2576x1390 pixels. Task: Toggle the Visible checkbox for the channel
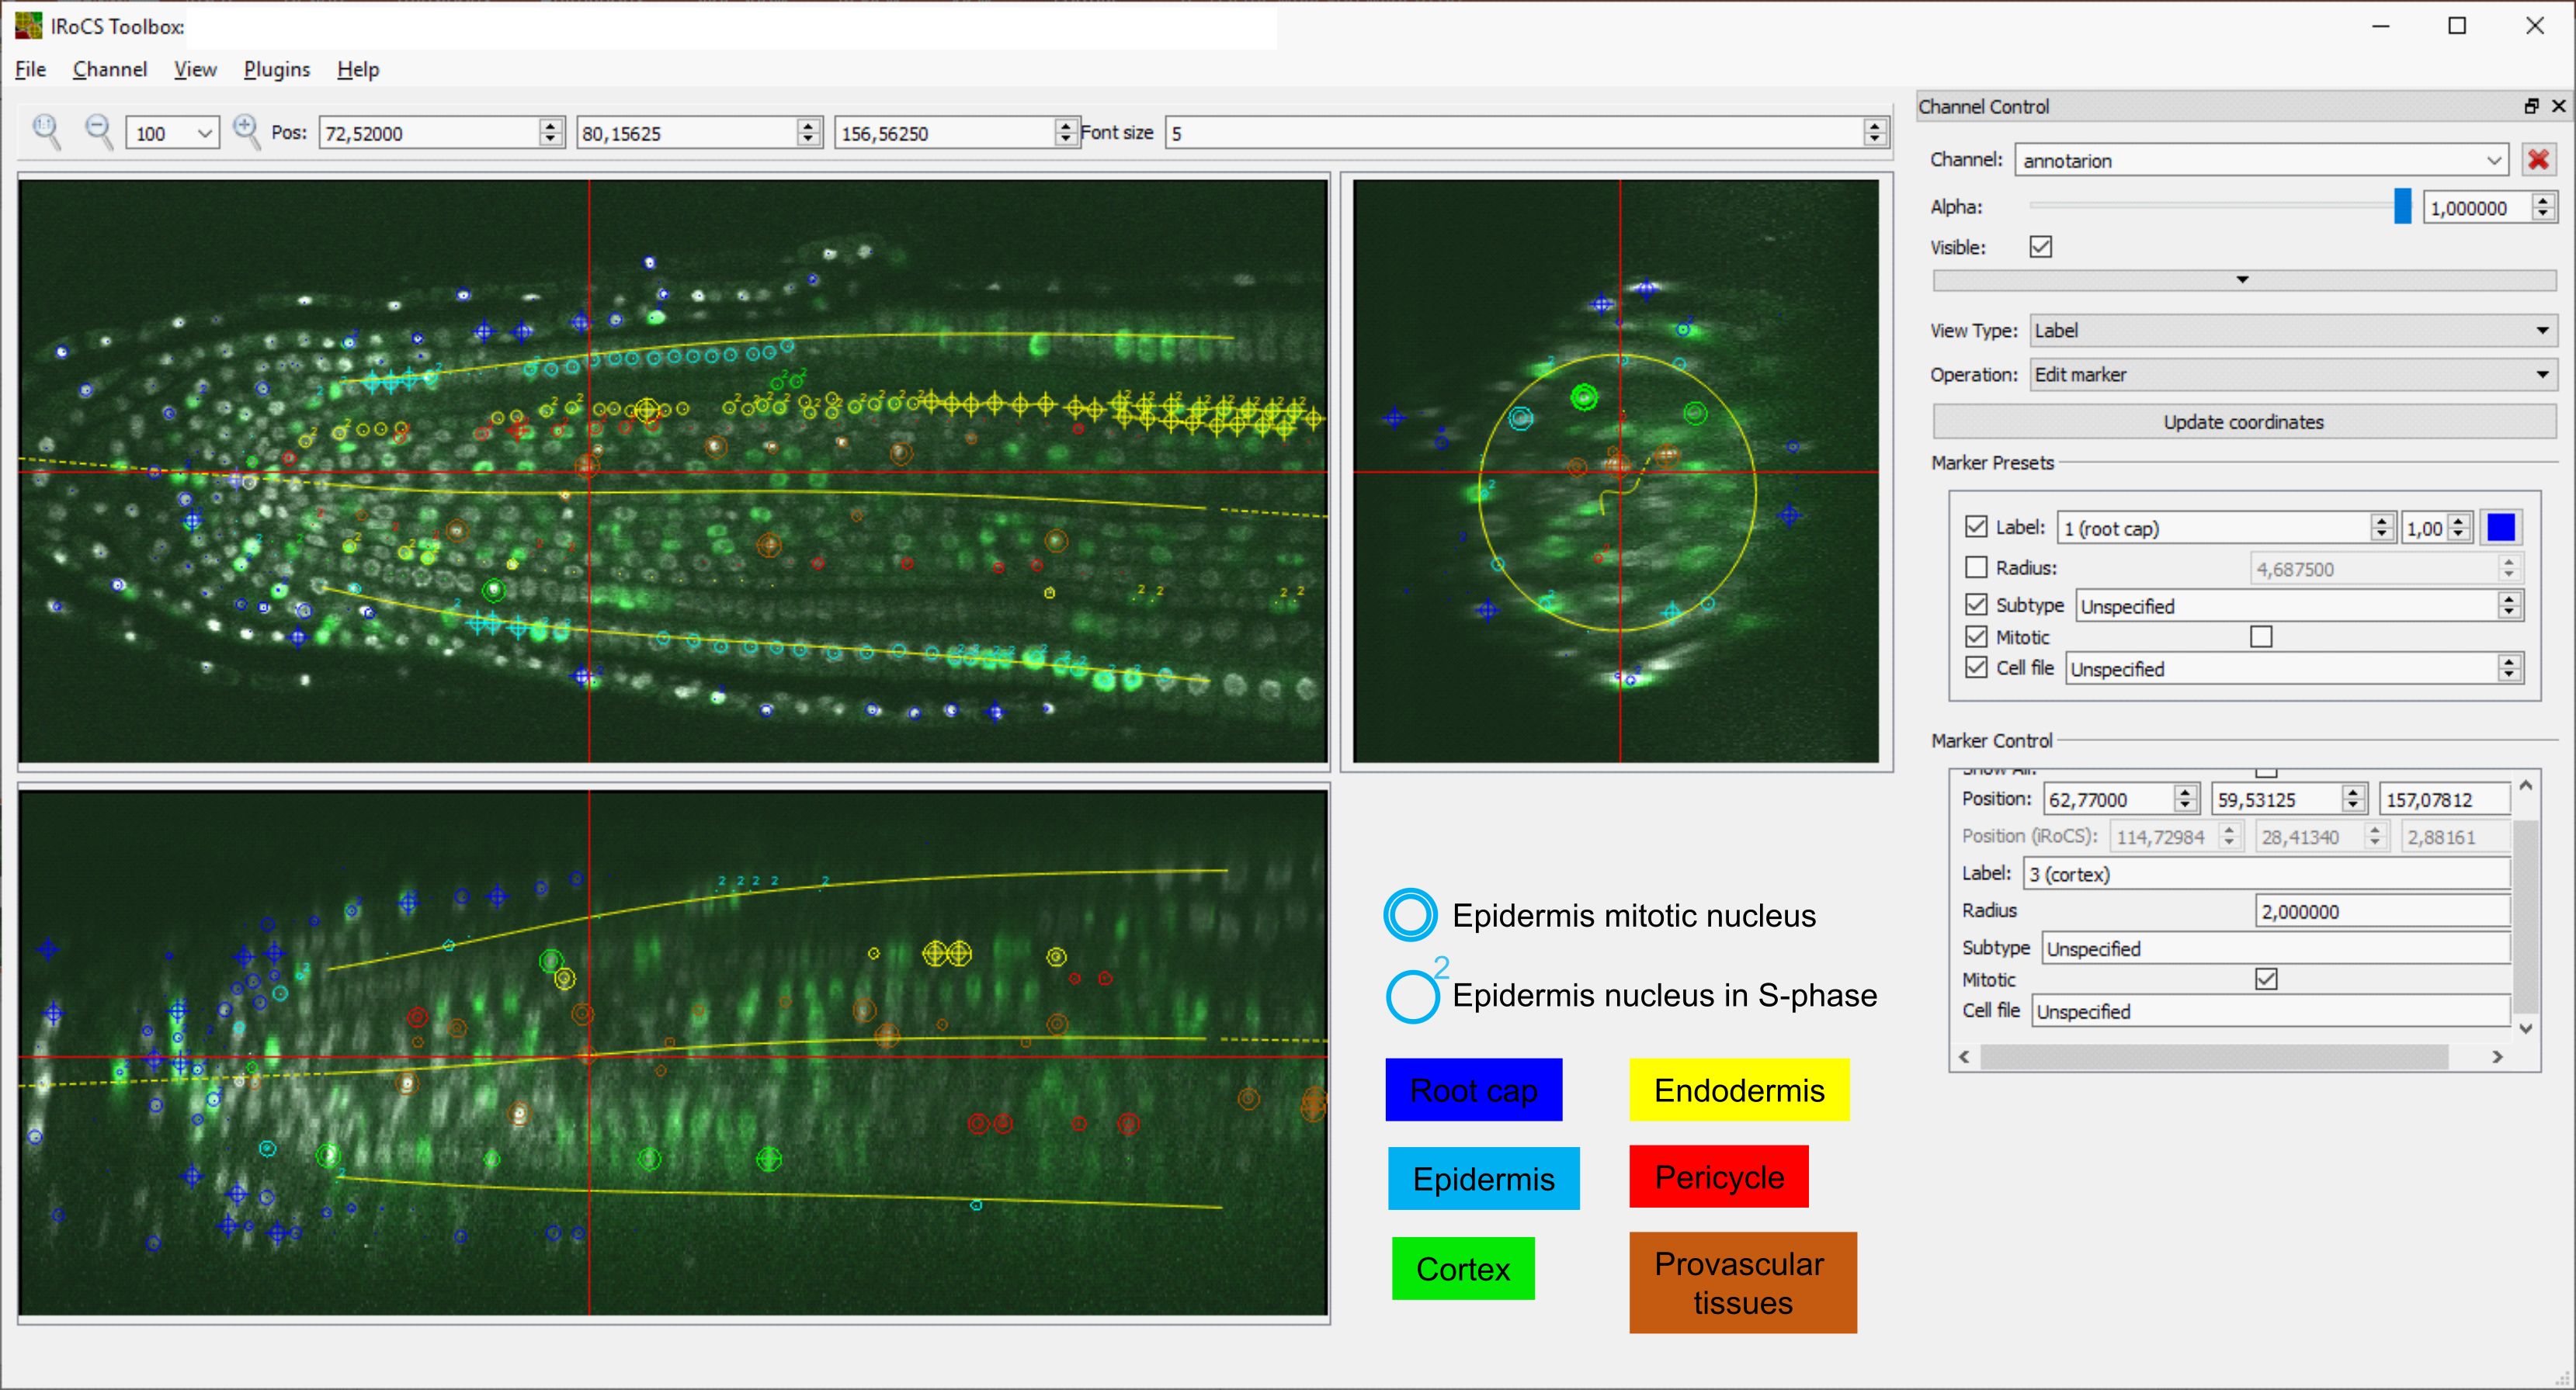coord(2041,247)
